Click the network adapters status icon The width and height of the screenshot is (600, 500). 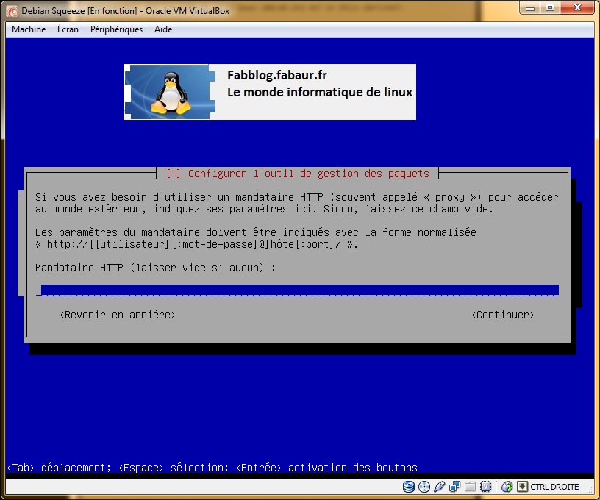pos(454,487)
